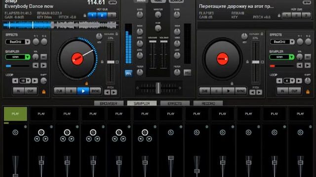
Task: Click left deck sampler VOL knob
Action: click(x=36, y=57)
